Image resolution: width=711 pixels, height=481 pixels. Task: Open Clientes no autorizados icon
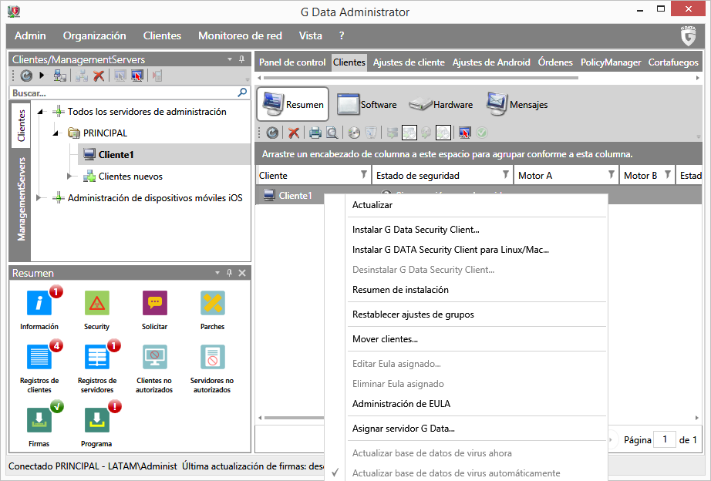154,358
